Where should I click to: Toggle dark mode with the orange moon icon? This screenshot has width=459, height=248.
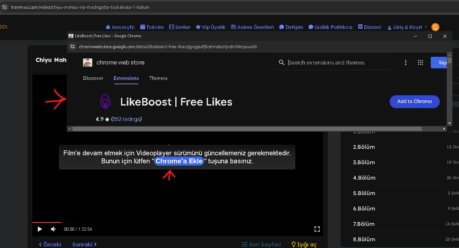[x=435, y=27]
